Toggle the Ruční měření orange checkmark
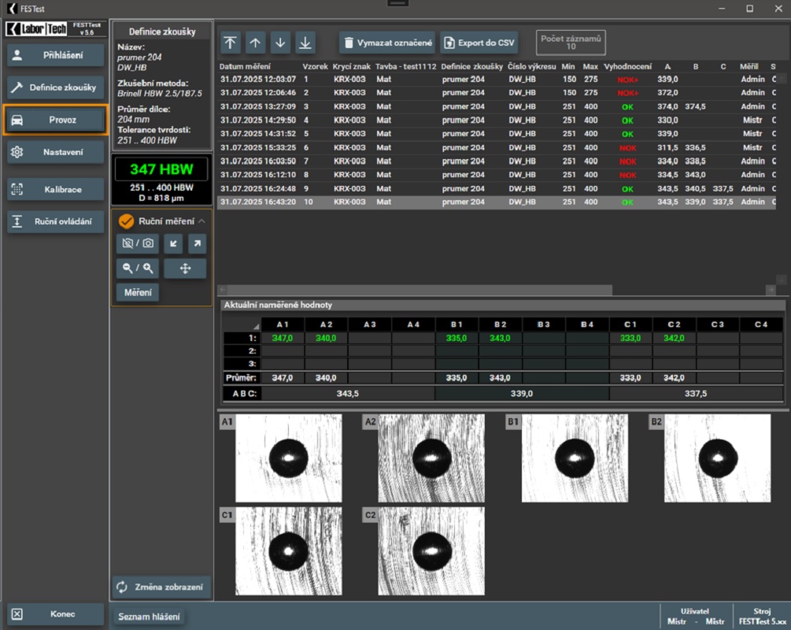This screenshot has height=630, width=791. (125, 221)
